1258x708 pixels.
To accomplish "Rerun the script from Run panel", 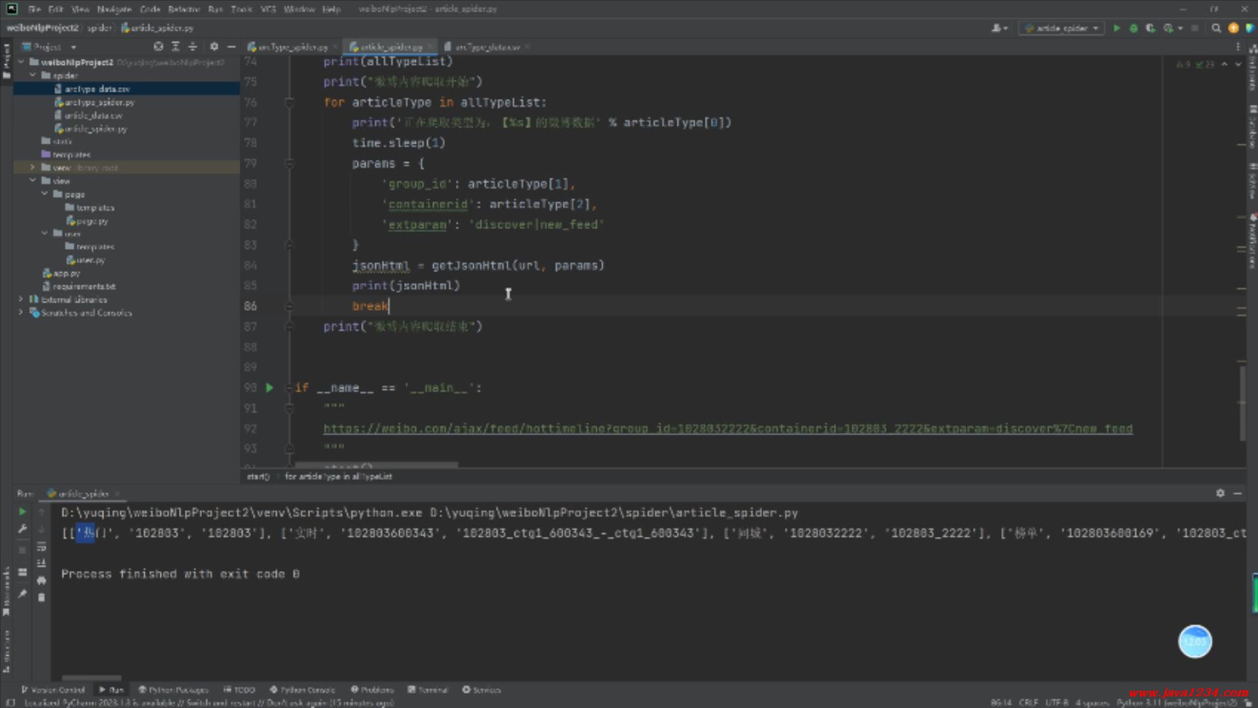I will click(x=22, y=511).
